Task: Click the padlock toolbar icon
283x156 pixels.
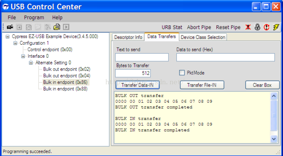Action: tap(257, 27)
